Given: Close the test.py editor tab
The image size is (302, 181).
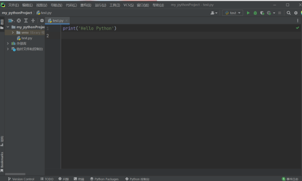Looking at the screenshot, I should 67,21.
